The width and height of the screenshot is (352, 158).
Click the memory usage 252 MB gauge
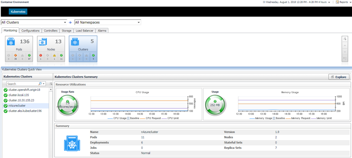[x=215, y=105]
